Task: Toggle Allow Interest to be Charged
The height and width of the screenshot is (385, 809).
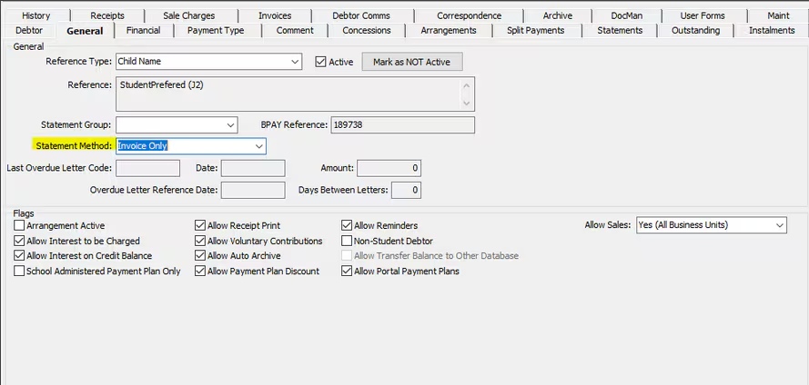Action: 19,241
